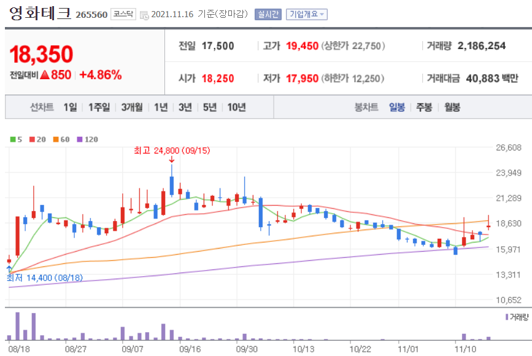
Task: Click the 18,630 price axis label
Action: click(x=508, y=223)
